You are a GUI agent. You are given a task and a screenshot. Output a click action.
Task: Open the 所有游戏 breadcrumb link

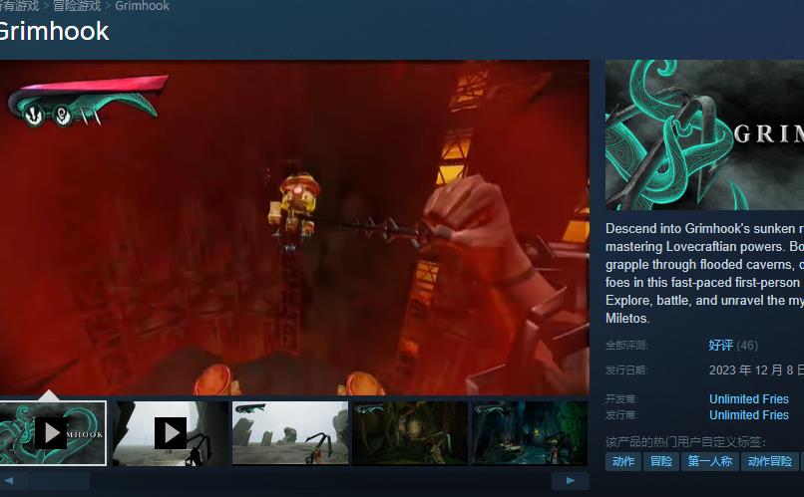click(19, 6)
